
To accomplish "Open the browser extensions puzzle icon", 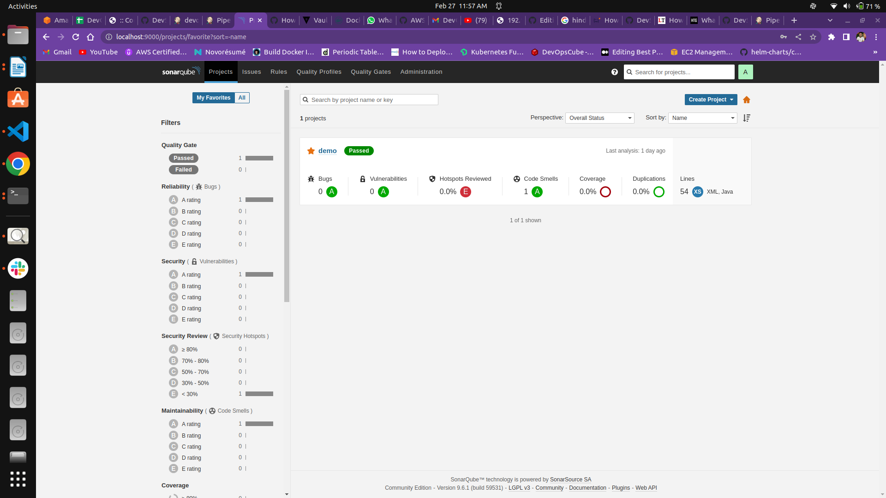I will (x=832, y=37).
